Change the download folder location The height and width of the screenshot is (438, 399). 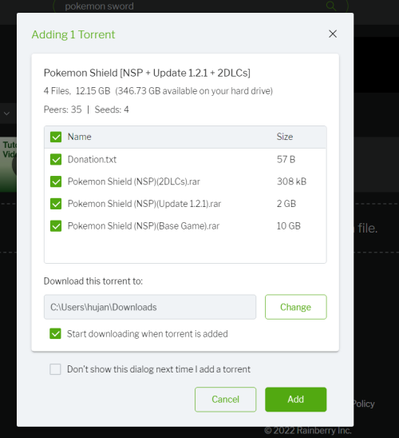(296, 307)
